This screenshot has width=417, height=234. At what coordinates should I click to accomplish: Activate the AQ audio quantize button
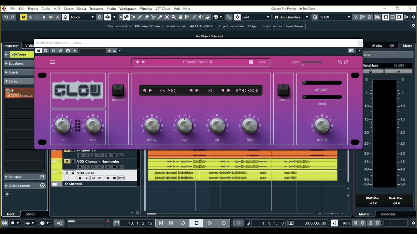coord(59,223)
